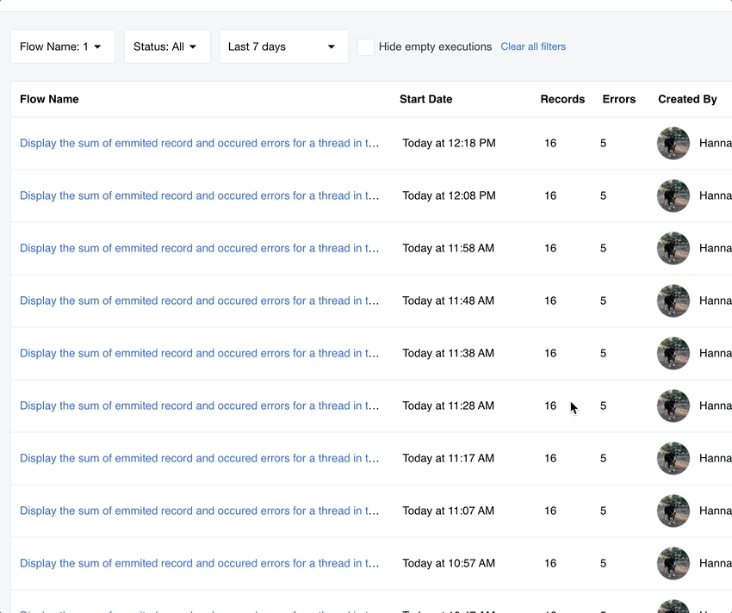Click the avatar in the 11:28 AM row
The image size is (732, 613).
click(673, 406)
